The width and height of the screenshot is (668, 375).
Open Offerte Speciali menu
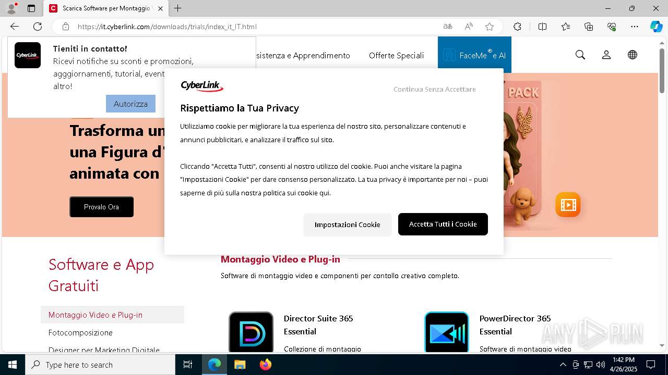click(396, 55)
